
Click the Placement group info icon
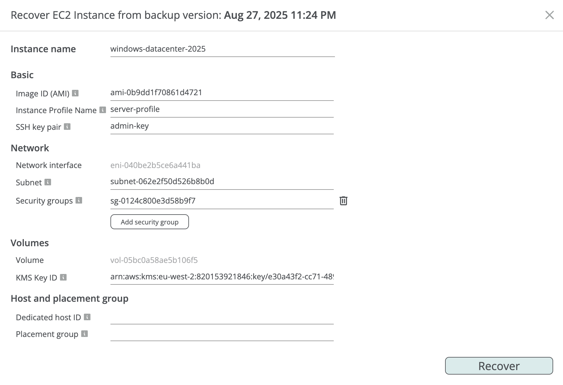click(84, 334)
